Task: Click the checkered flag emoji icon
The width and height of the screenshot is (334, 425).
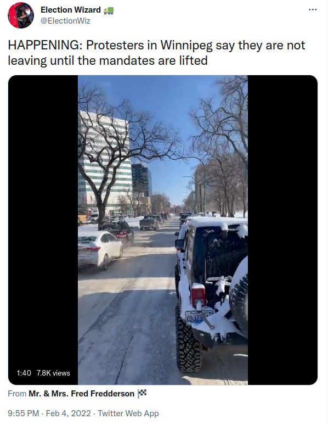Action: 142,393
